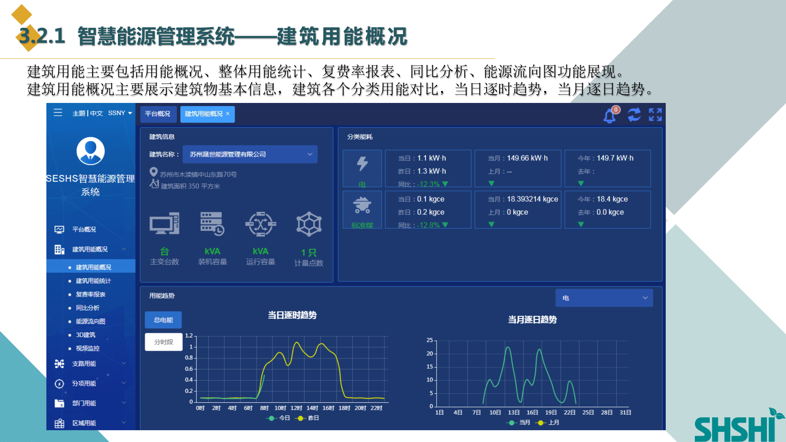Toggle the hamburger sidebar menu icon

click(58, 113)
